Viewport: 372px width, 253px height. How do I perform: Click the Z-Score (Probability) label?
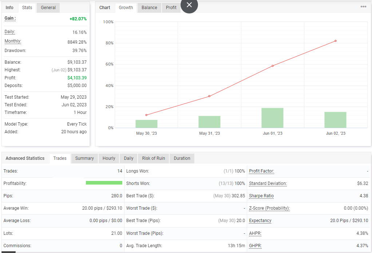[269, 208]
